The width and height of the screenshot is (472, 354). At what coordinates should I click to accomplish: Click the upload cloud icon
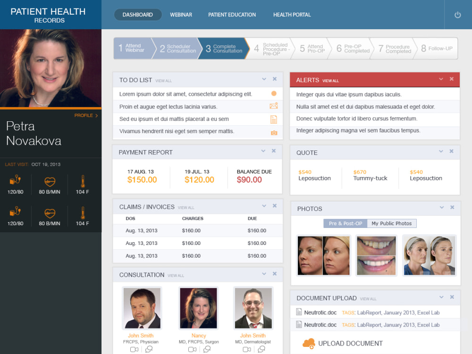(x=309, y=344)
